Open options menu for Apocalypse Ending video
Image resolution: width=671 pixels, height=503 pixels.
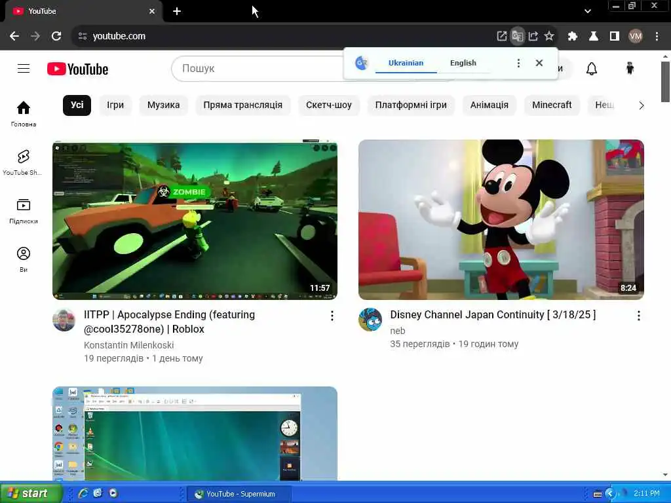(332, 316)
